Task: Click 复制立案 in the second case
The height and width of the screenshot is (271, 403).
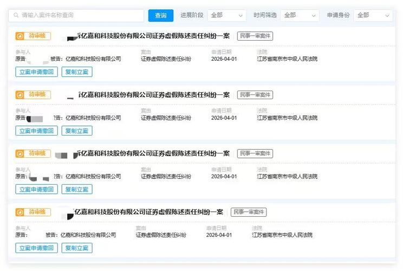Action: pyautogui.click(x=77, y=131)
